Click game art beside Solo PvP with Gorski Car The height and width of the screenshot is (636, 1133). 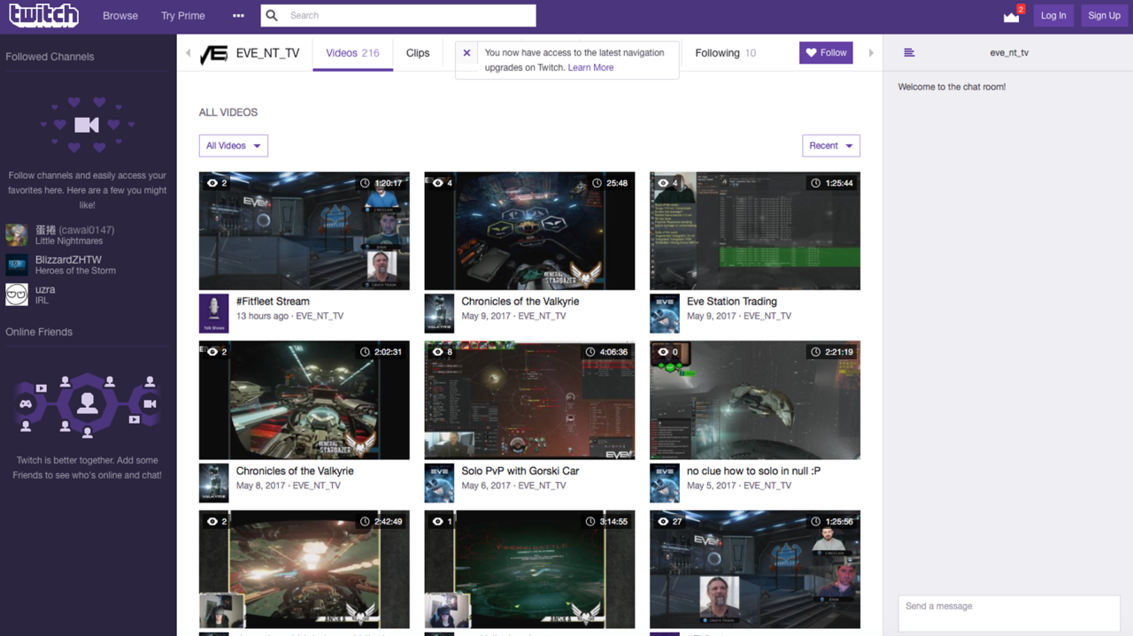point(439,483)
